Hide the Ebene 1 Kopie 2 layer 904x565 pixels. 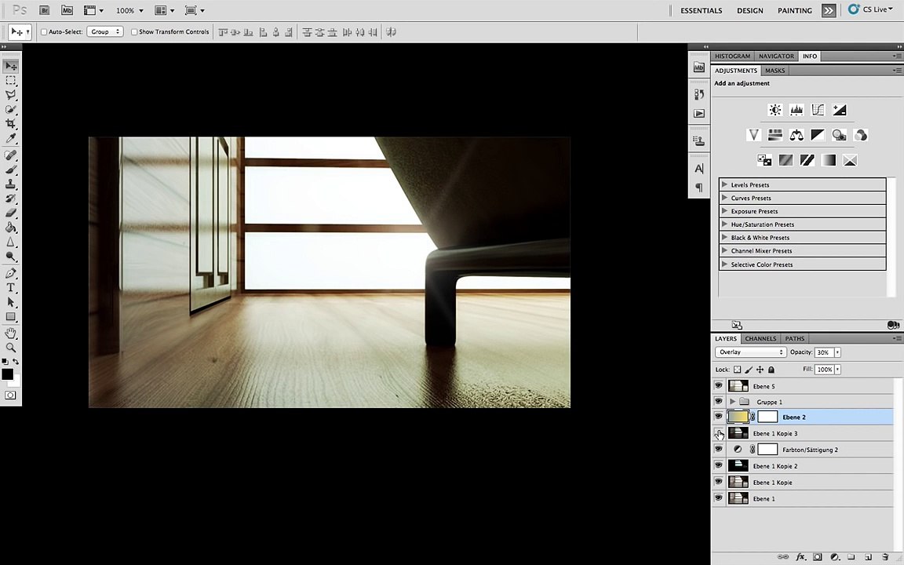tap(718, 465)
